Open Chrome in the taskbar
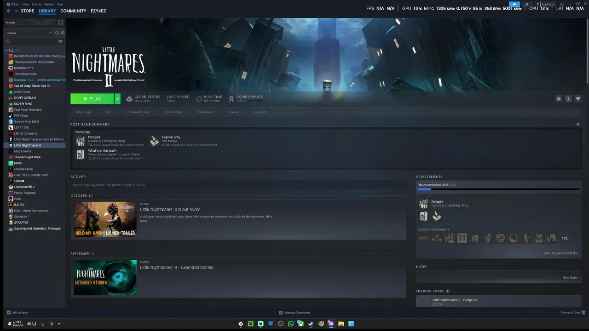Viewport: 589px width, 331px height. 321,324
